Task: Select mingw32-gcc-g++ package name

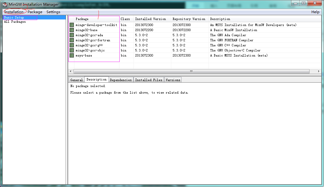Action: pyautogui.click(x=89, y=45)
